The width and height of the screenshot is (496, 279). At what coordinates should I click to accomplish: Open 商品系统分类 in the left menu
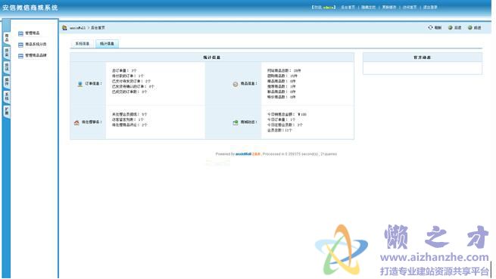(36, 45)
